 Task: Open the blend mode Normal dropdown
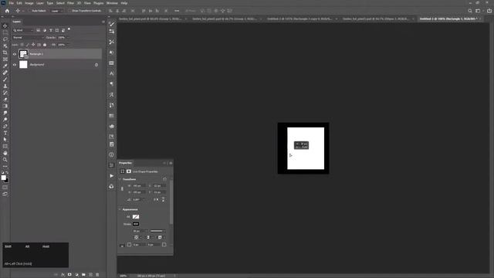click(x=28, y=38)
